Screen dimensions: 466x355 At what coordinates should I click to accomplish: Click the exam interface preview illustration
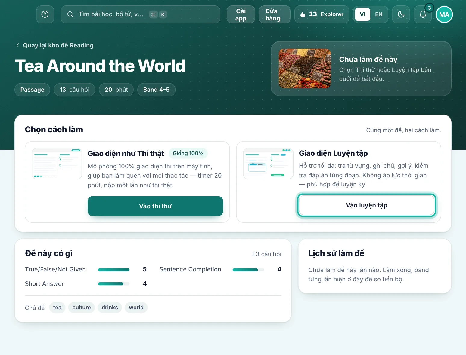[x=57, y=164]
